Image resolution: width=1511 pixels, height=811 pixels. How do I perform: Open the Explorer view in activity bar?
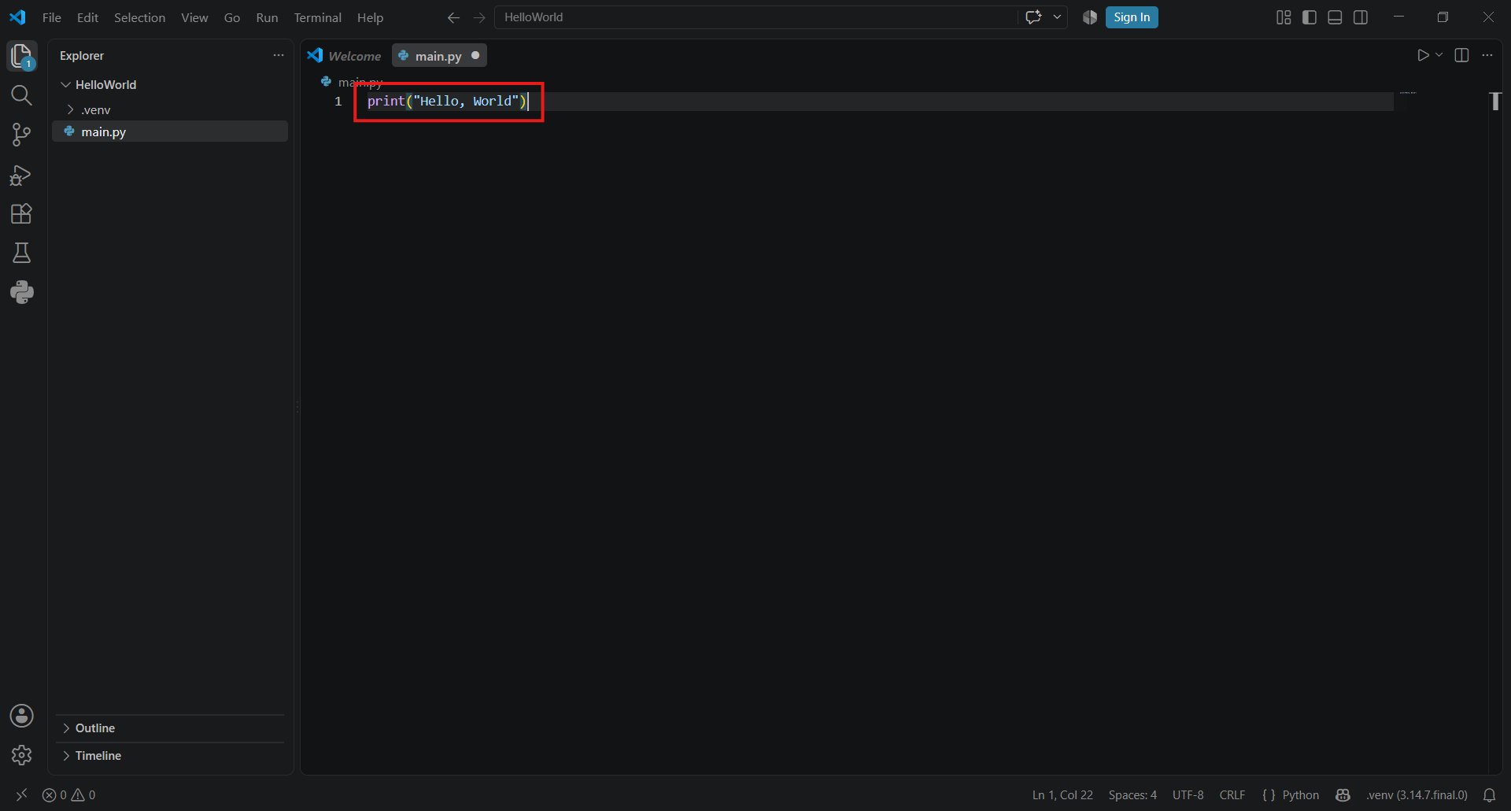(22, 56)
